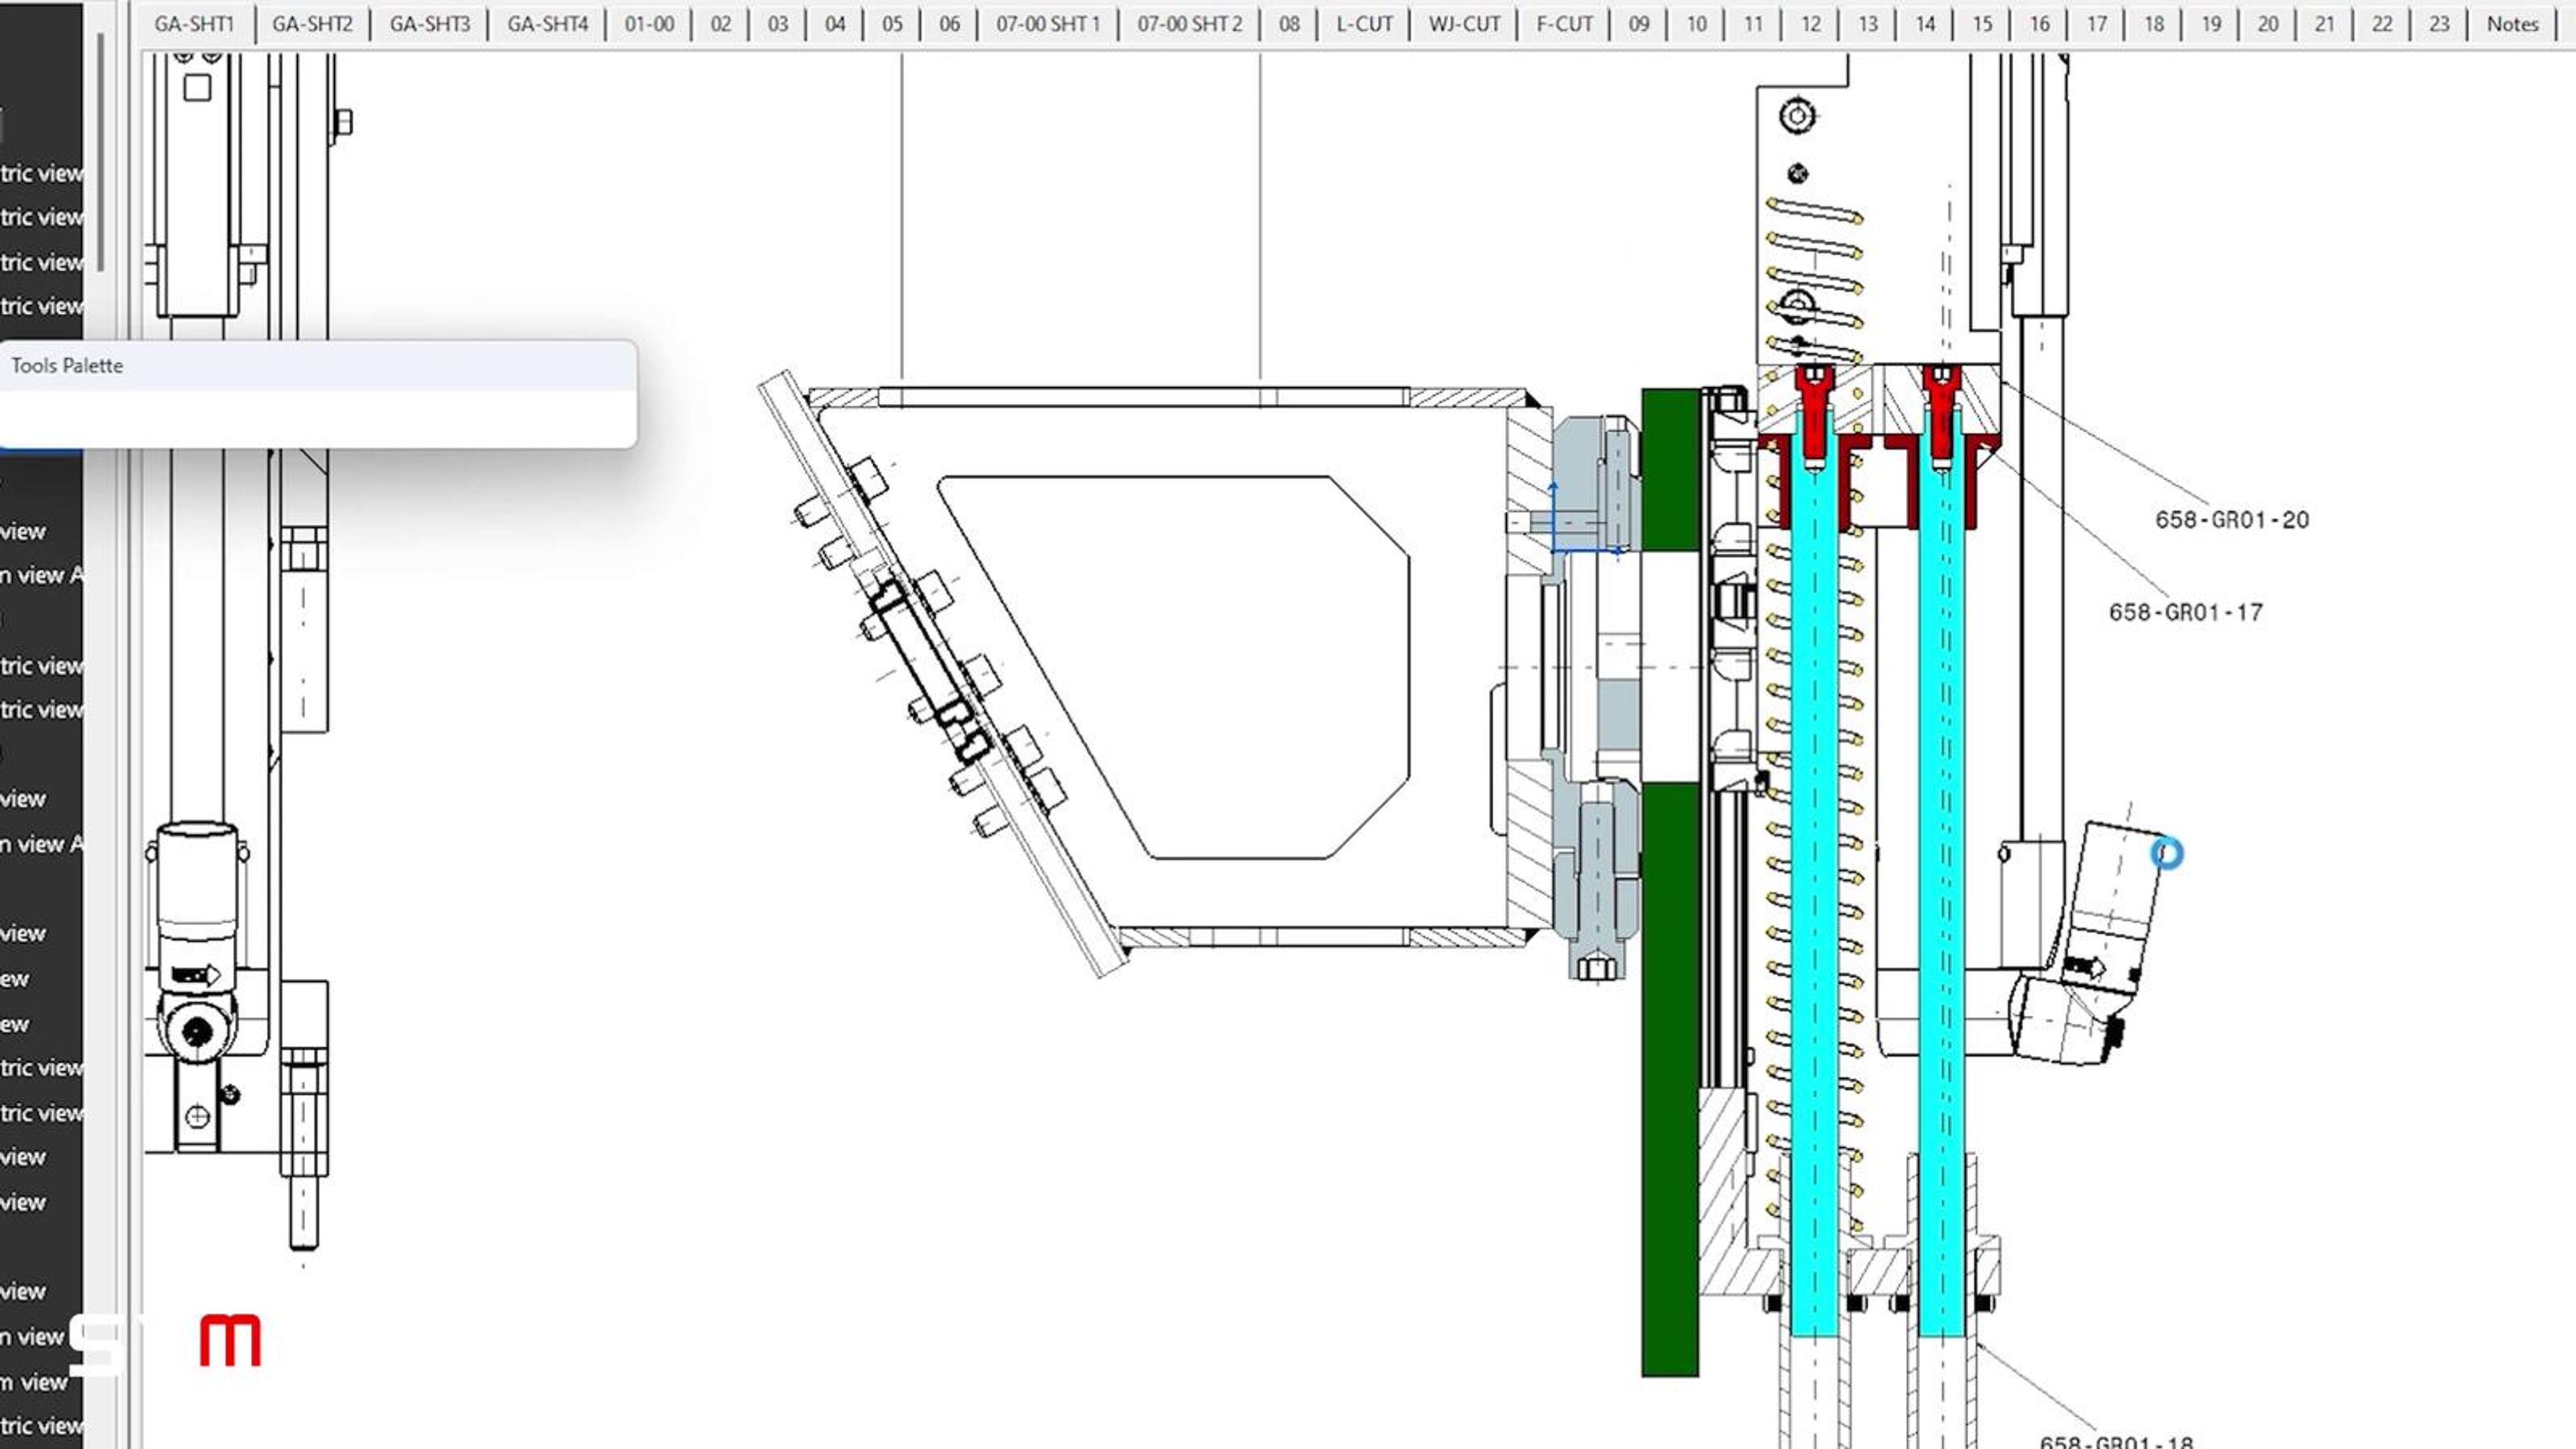Viewport: 2576px width, 1449px height.
Task: Switch to sheet tab 05
Action: [x=892, y=24]
